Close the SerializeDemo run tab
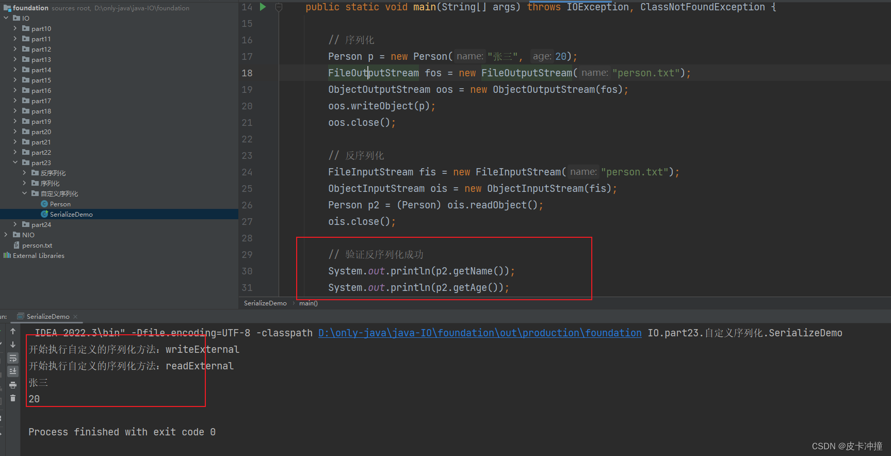891x456 pixels. point(75,317)
